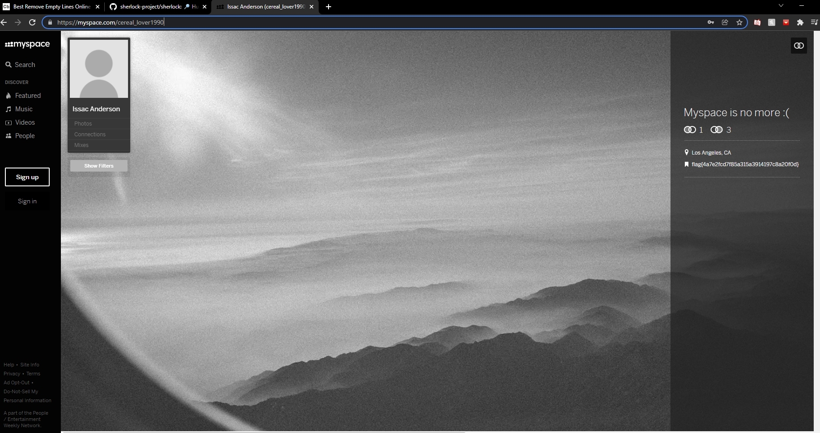Screen dimensions: 820x433
Task: Click the connect icon at top right
Action: (799, 46)
